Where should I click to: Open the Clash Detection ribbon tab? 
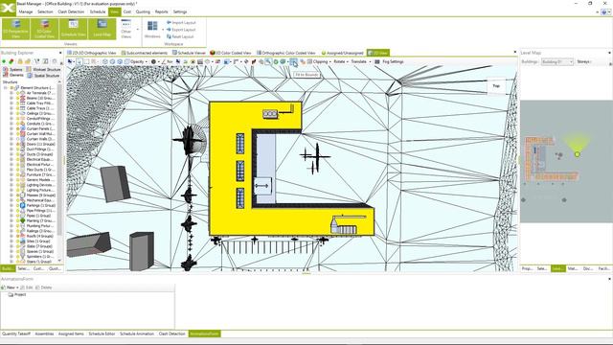(x=71, y=11)
